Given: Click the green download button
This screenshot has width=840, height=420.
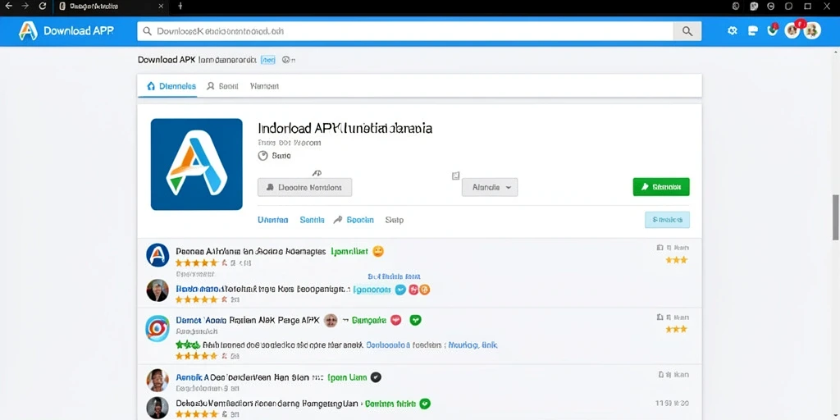Looking at the screenshot, I should (661, 187).
